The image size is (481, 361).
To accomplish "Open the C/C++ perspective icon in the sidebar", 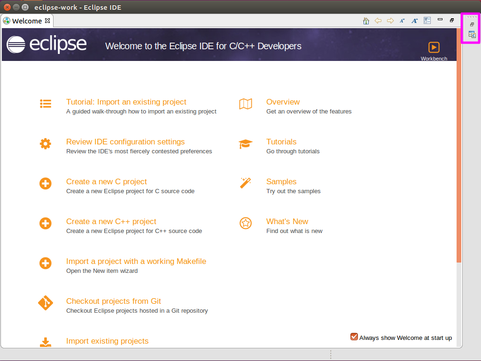I will click(472, 34).
